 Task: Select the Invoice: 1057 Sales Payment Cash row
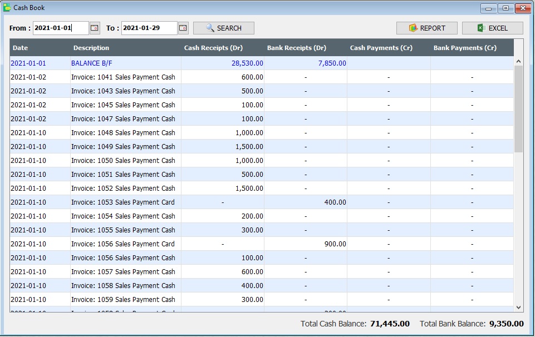[262, 272]
